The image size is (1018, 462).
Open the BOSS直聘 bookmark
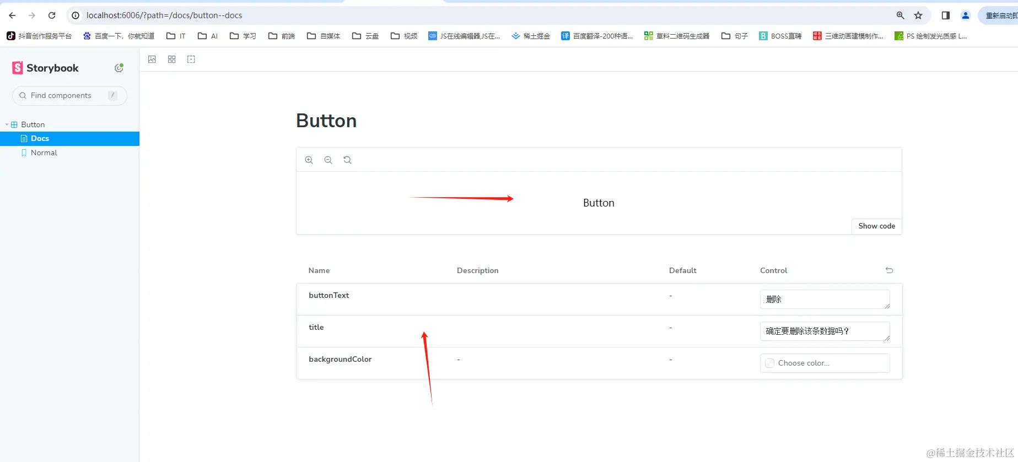click(x=780, y=36)
